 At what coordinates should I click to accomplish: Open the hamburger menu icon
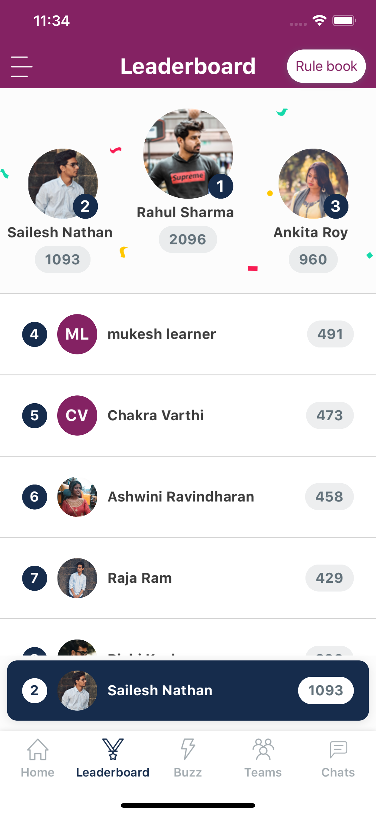point(21,66)
